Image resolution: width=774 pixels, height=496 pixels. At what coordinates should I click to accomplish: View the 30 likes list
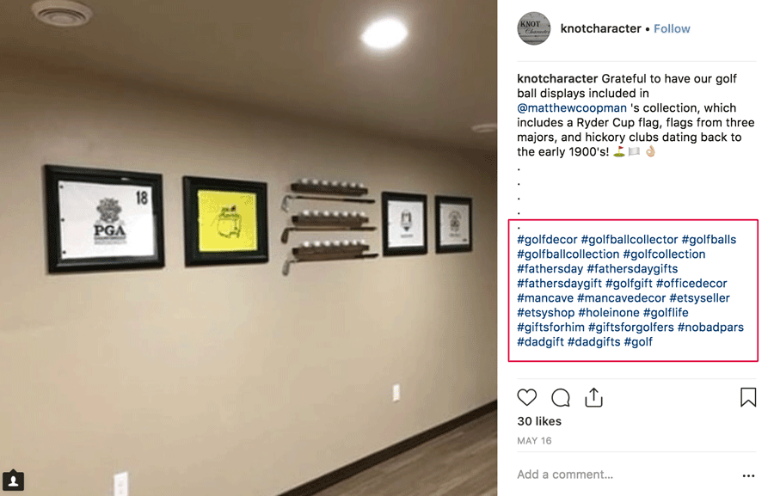pos(539,421)
